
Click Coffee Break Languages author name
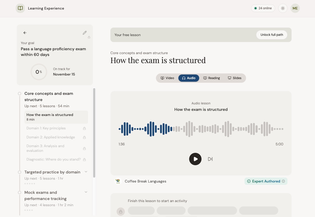(145, 181)
